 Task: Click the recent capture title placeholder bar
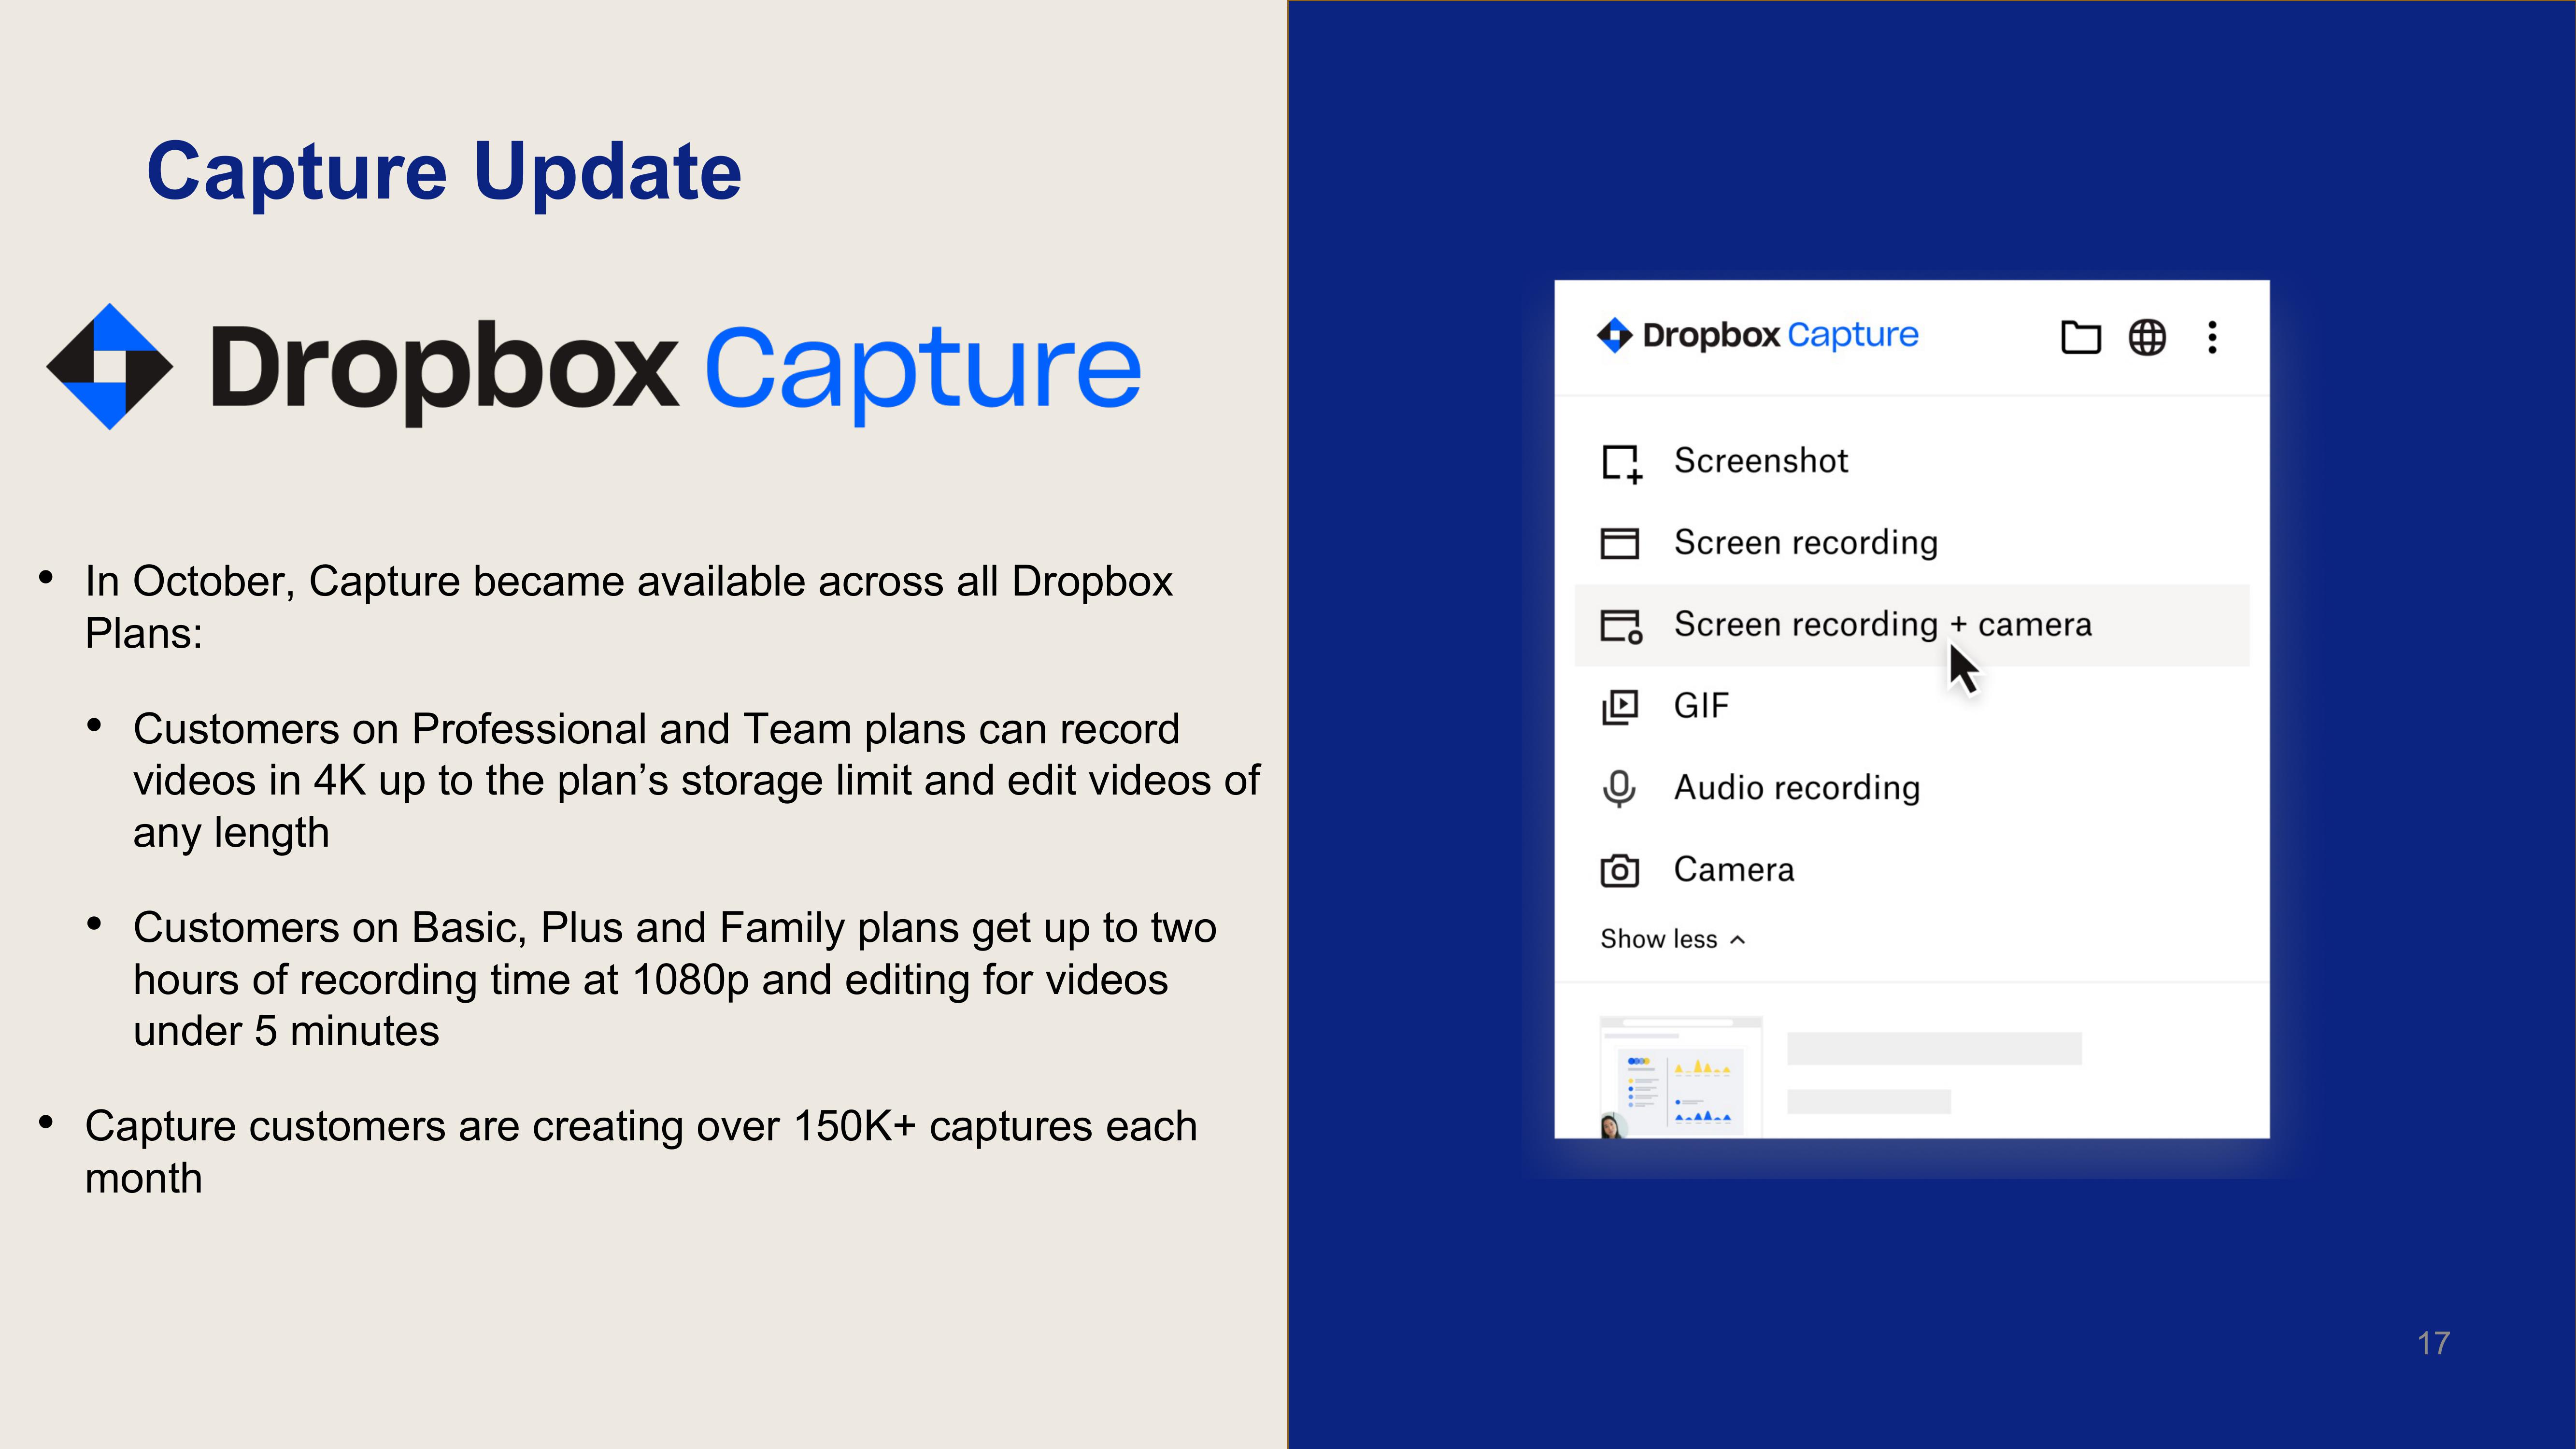pos(1934,1048)
